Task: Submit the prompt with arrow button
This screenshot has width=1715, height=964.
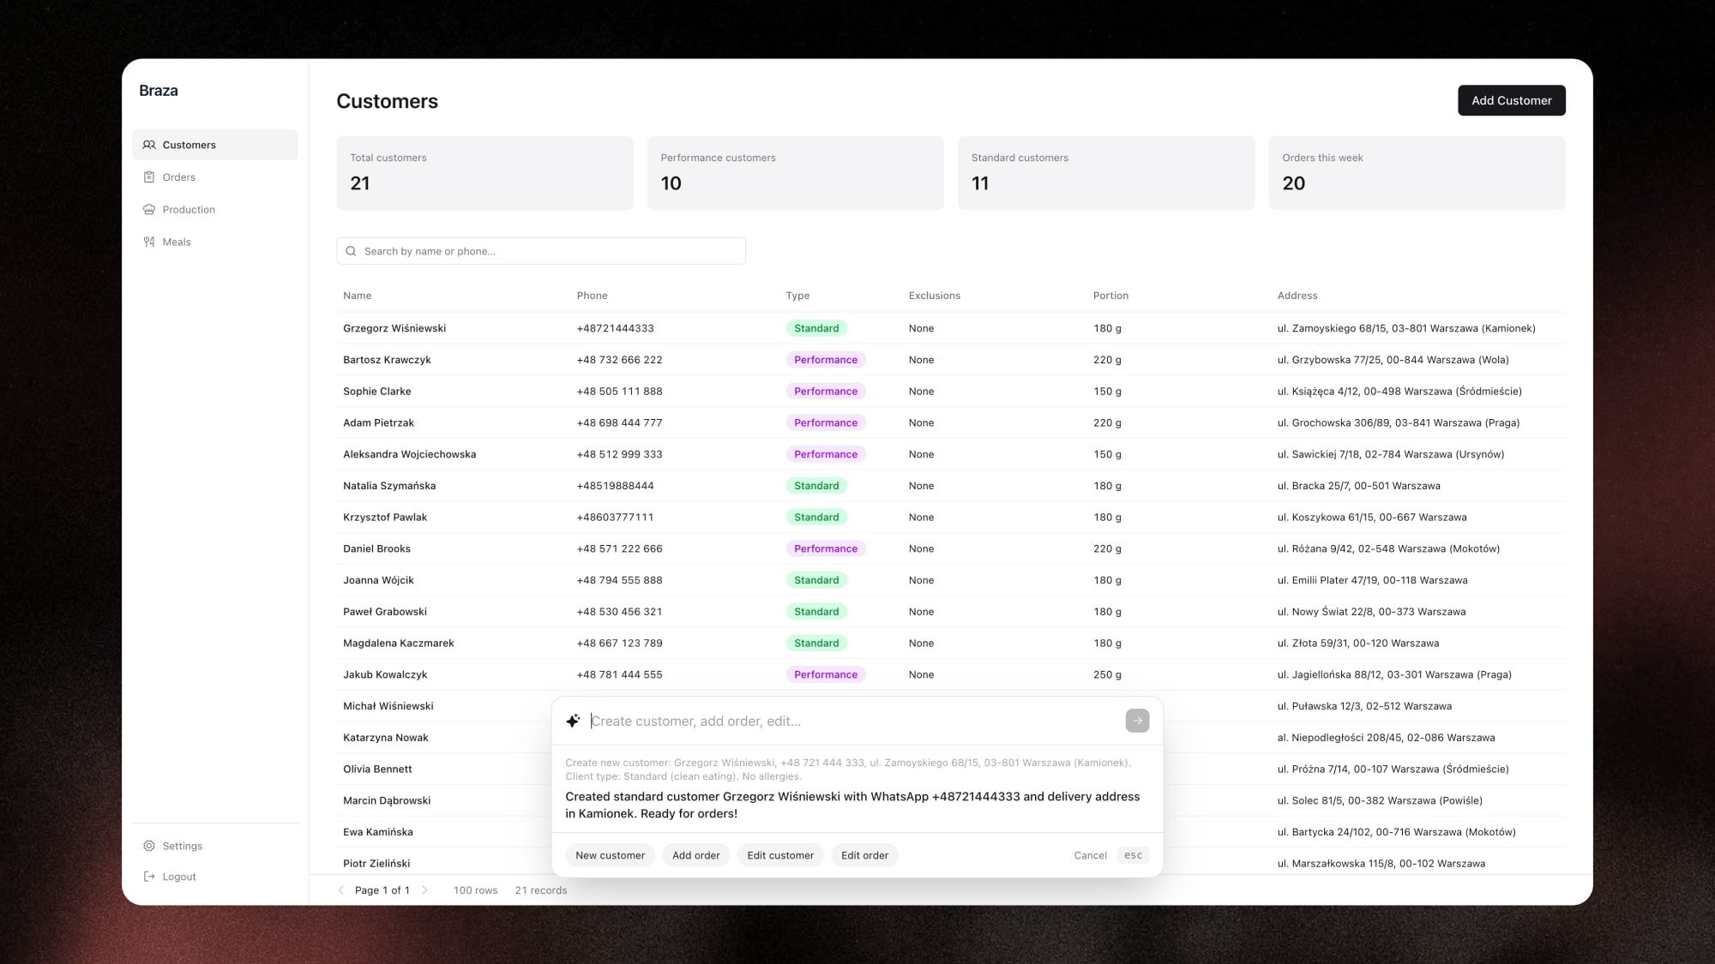Action: pyautogui.click(x=1137, y=721)
